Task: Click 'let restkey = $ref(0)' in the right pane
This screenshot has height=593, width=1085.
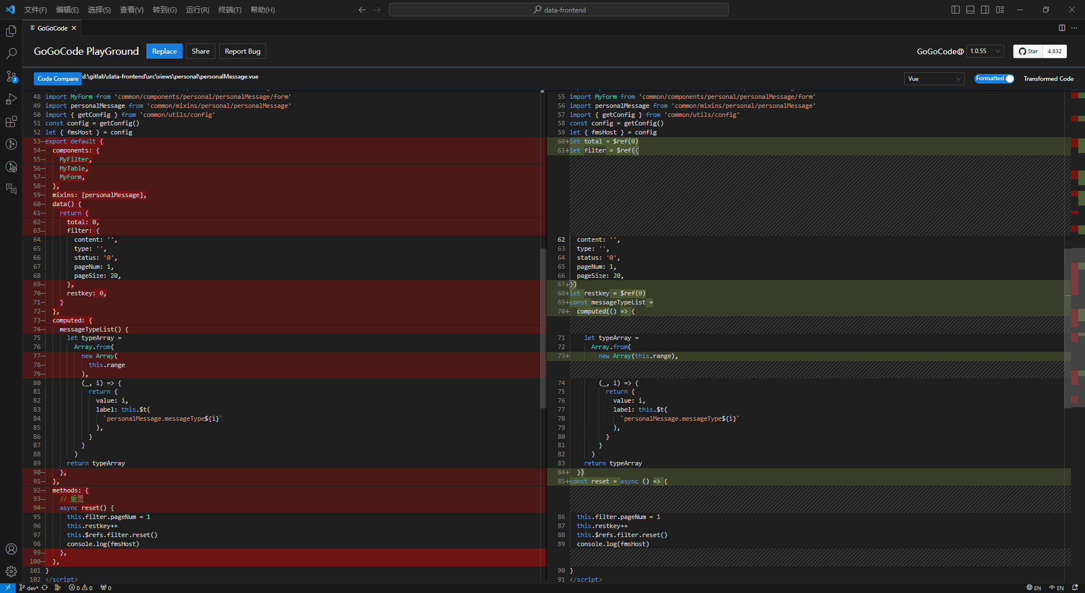Action: [x=607, y=293]
